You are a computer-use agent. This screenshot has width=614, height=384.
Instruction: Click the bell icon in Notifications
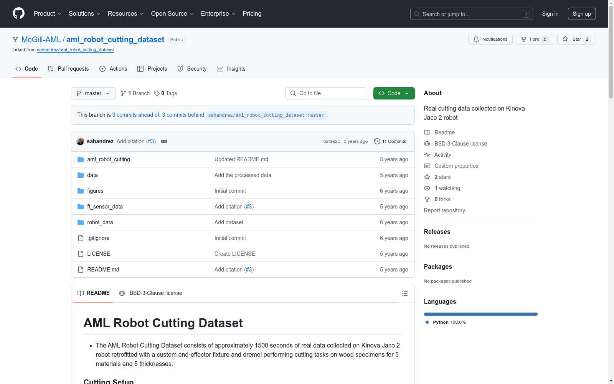(x=476, y=39)
